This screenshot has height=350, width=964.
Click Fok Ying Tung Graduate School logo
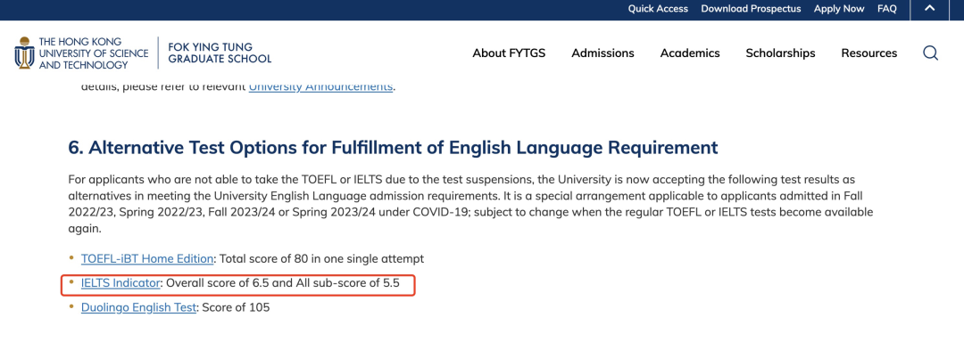219,53
